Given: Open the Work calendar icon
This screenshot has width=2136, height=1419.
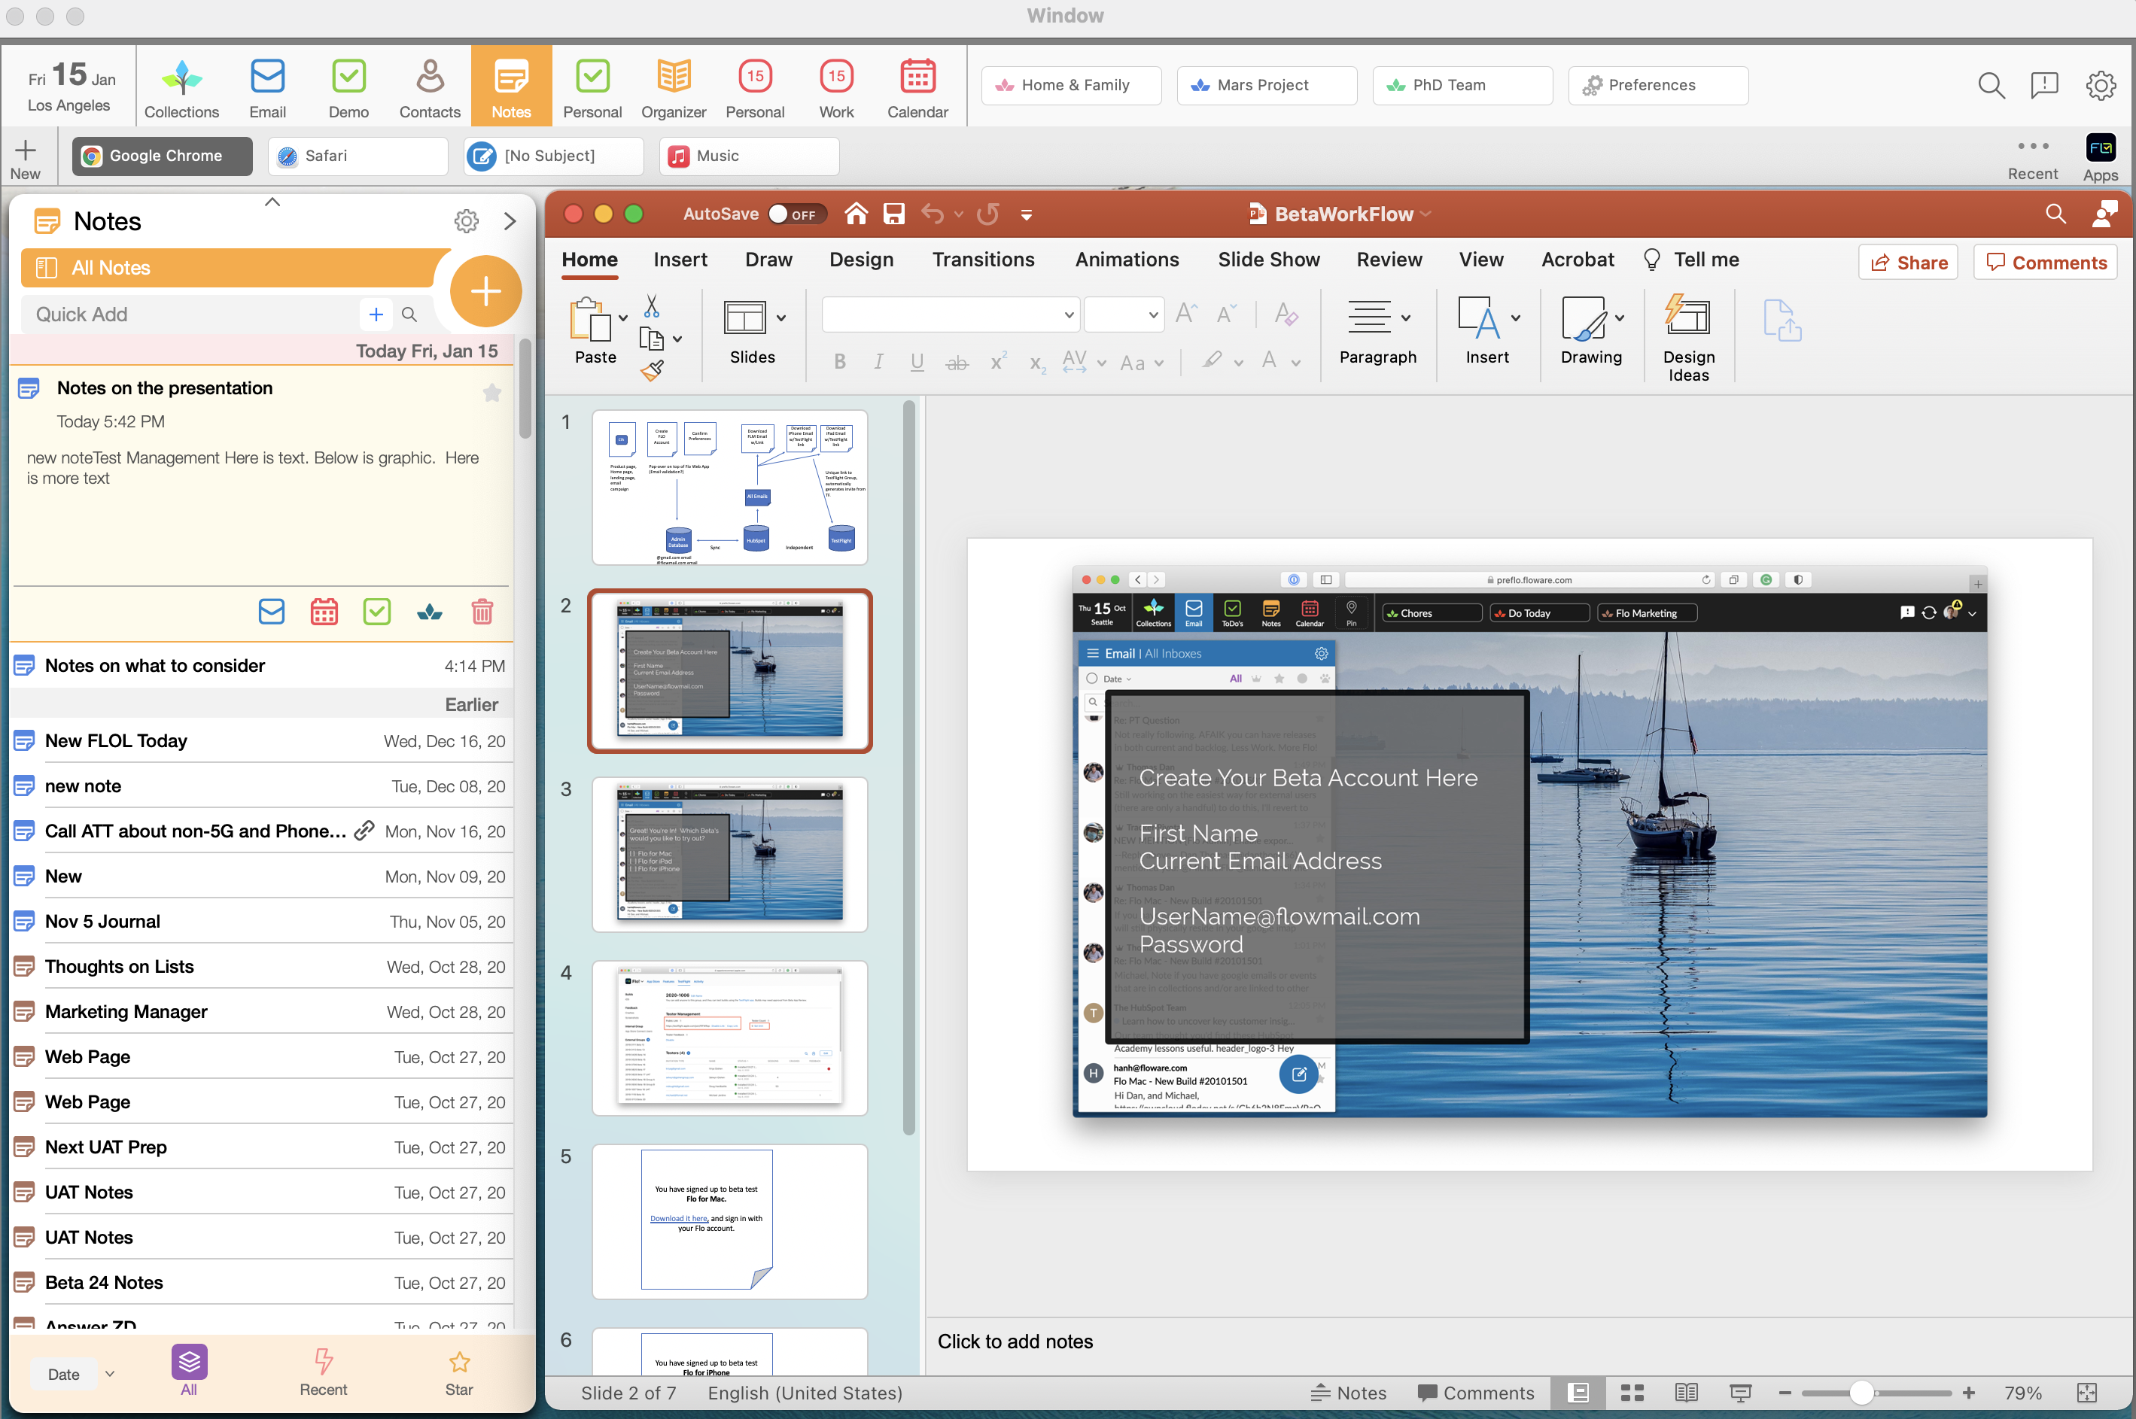Looking at the screenshot, I should coord(836,88).
